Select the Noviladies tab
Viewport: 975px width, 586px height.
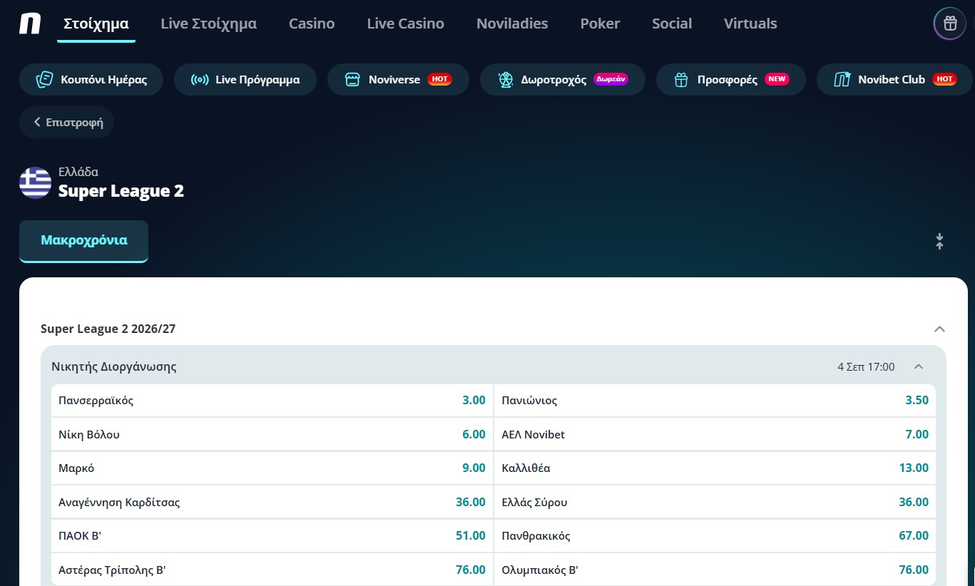512,24
